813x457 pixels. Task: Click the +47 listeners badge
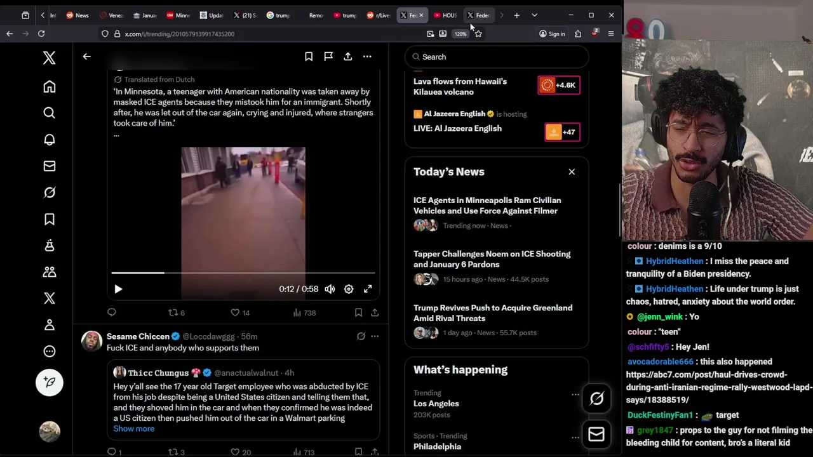pos(562,132)
